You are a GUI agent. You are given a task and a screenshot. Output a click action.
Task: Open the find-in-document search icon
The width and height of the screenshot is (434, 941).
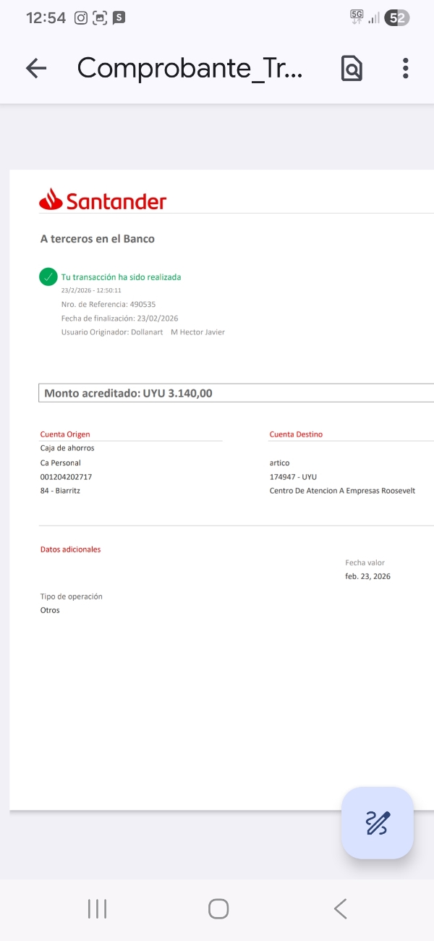[x=352, y=68]
